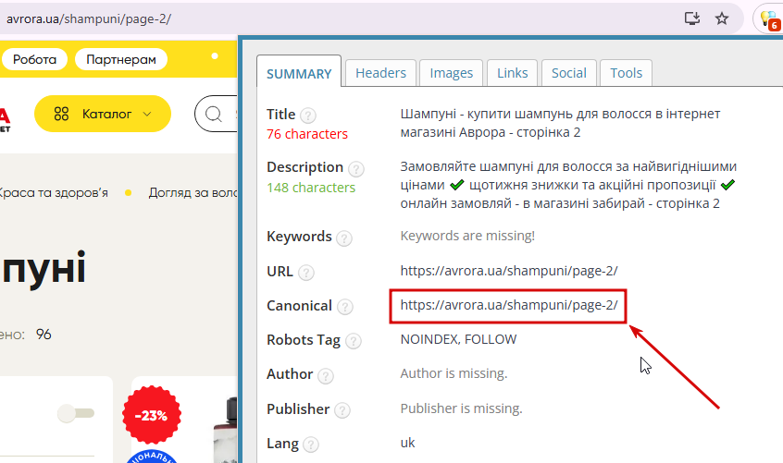Click the Краса та здоров'я breadcrumb link
Screen dimensions: 783x463
[x=54, y=193]
